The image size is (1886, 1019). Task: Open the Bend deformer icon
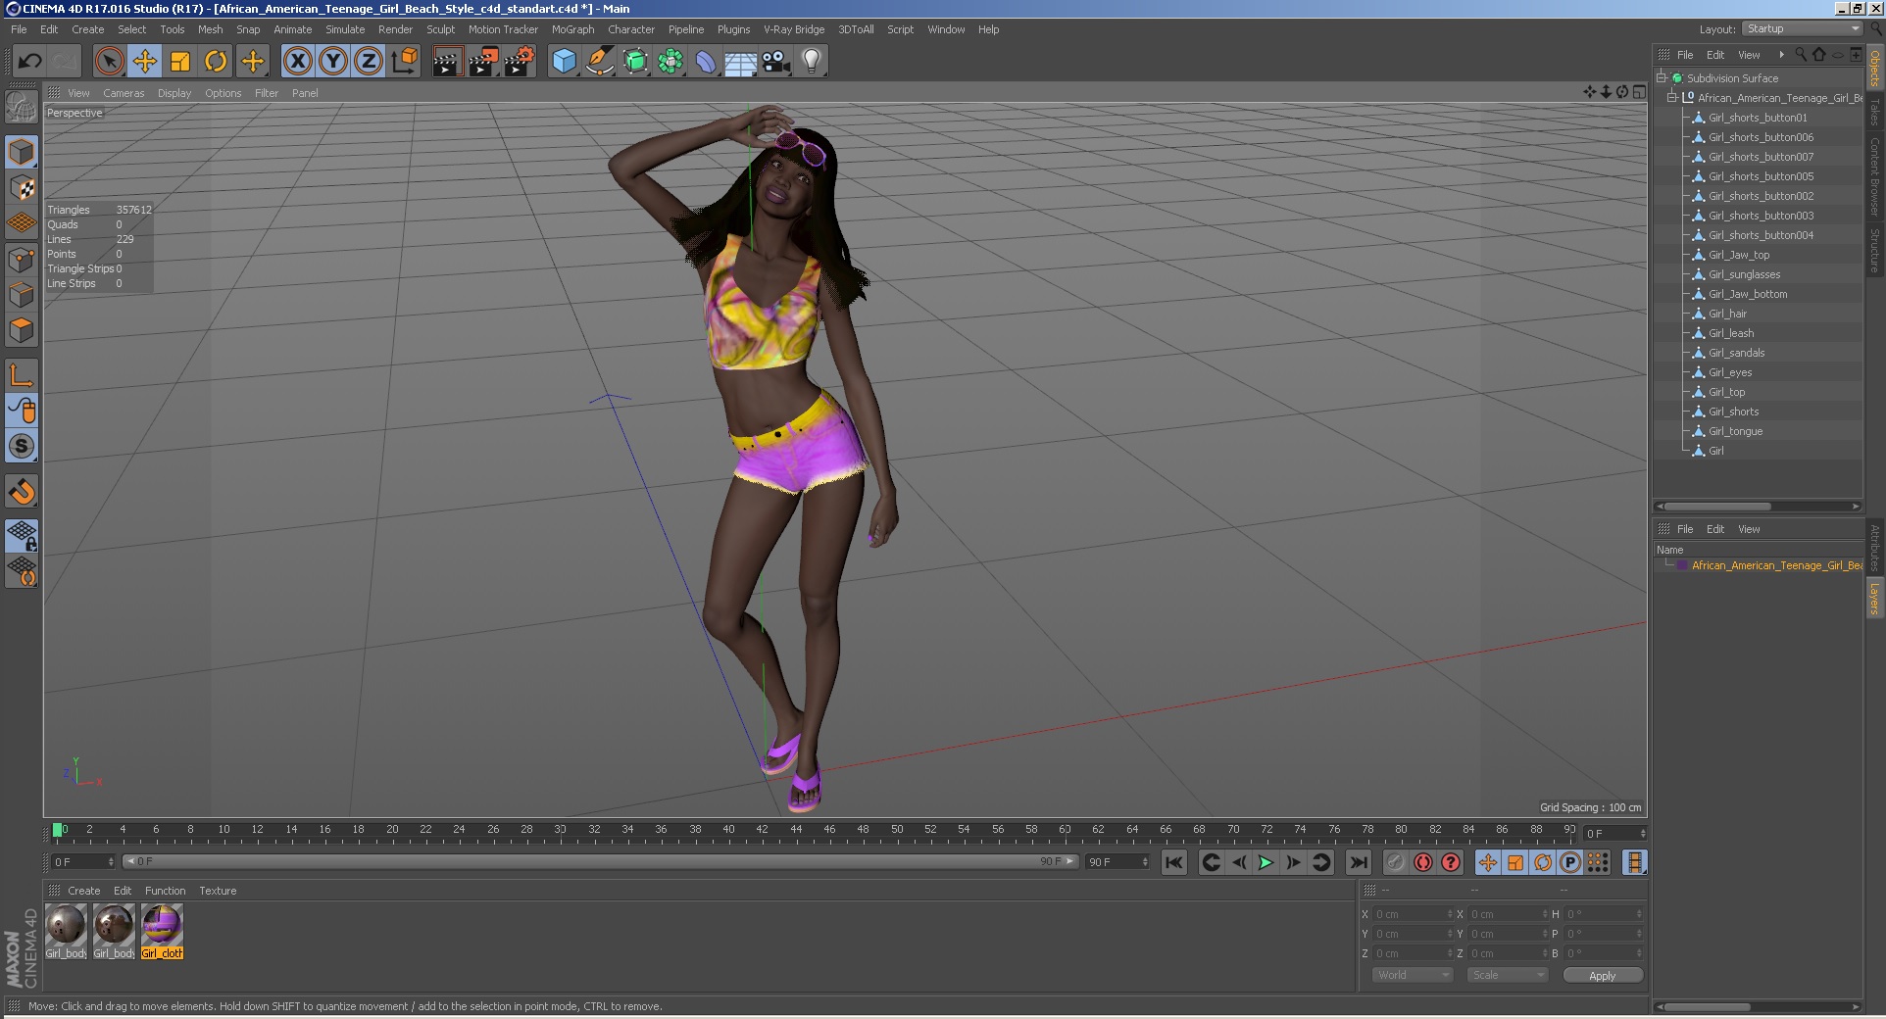[x=706, y=62]
